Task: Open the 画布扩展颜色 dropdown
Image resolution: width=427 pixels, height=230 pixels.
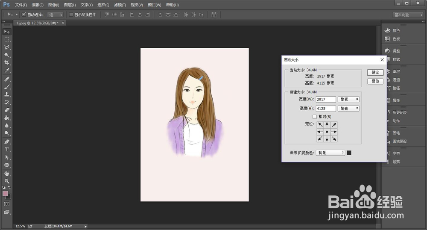Action: point(330,153)
